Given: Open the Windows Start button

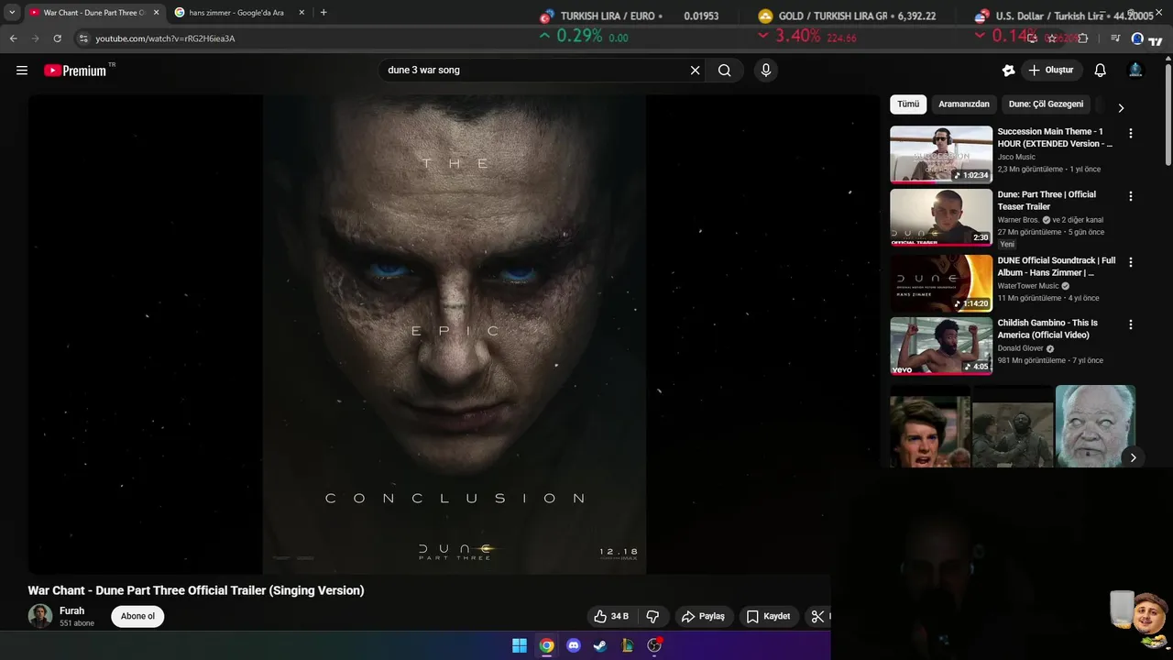Looking at the screenshot, I should click(520, 645).
